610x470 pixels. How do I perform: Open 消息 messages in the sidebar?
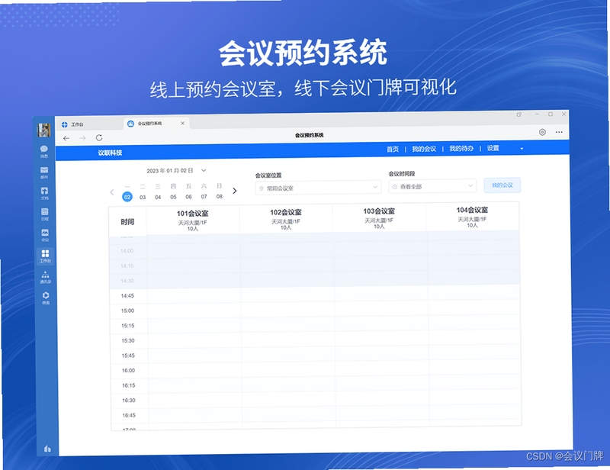44,151
